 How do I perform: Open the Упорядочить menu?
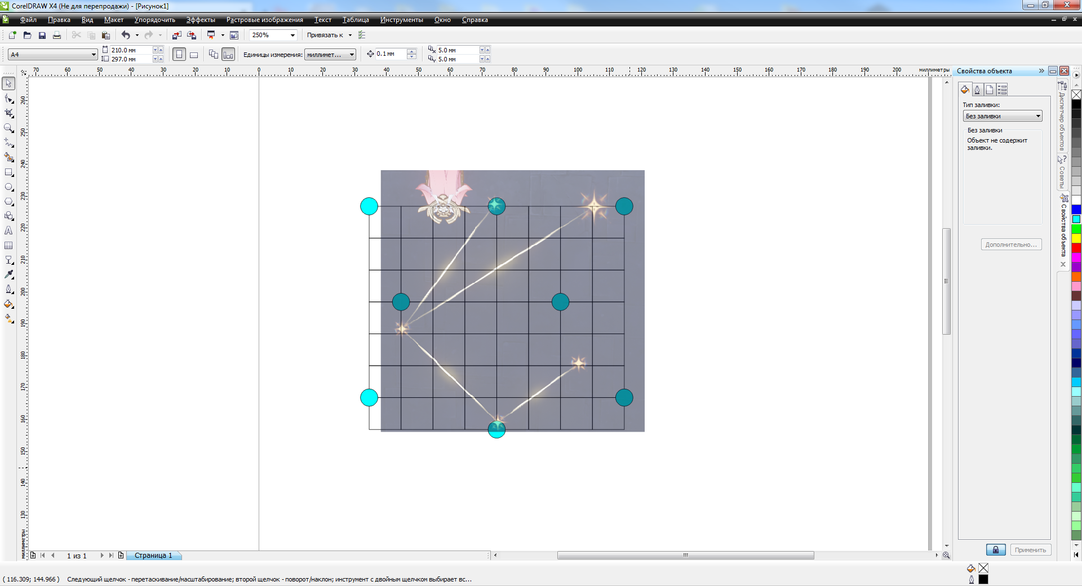154,20
